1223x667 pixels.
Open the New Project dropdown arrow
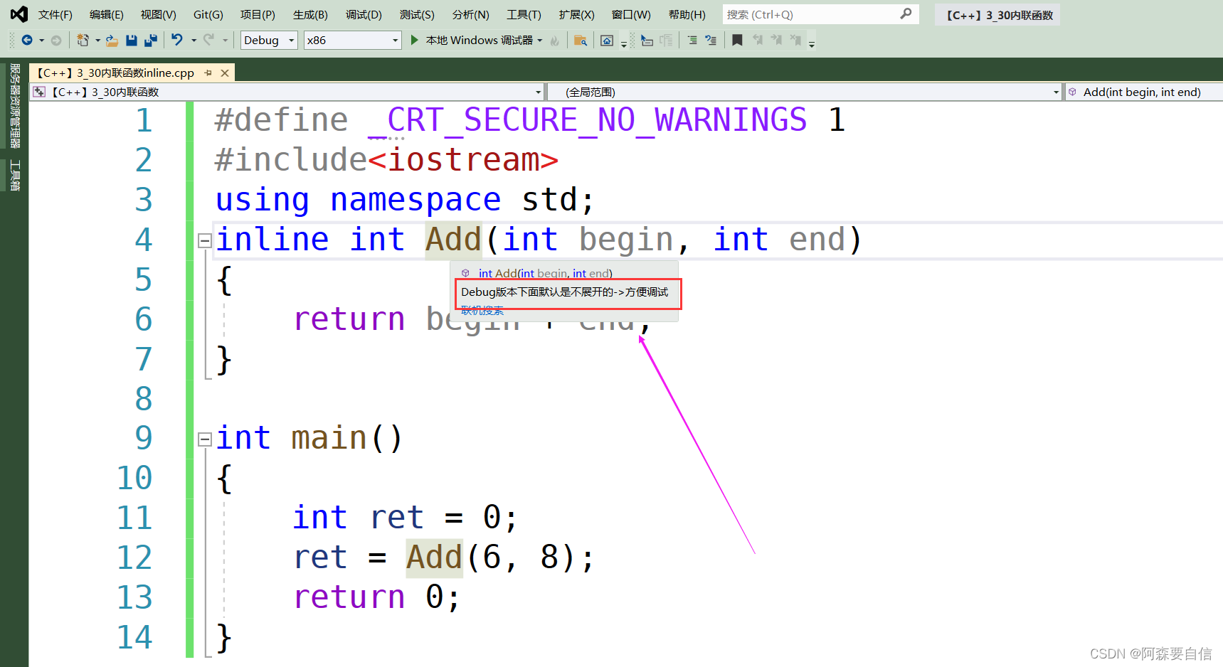(x=97, y=41)
